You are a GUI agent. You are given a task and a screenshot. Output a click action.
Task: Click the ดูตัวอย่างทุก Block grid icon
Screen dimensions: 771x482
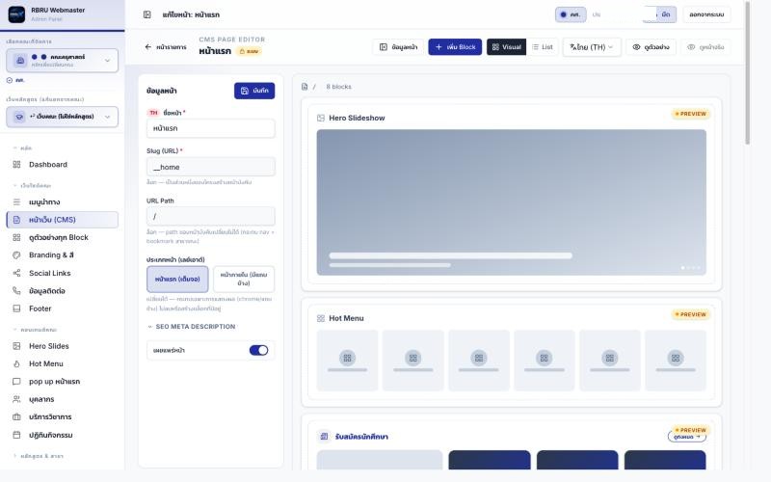16,237
